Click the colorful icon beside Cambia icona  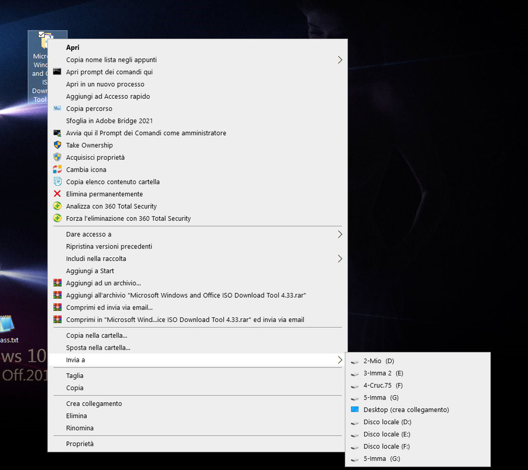pos(57,169)
